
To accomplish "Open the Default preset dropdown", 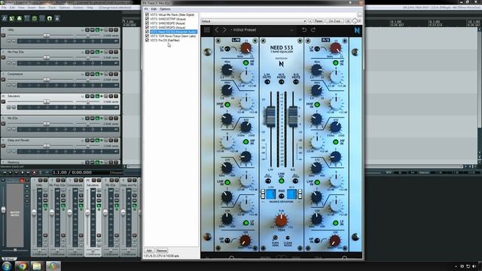I will 254,21.
